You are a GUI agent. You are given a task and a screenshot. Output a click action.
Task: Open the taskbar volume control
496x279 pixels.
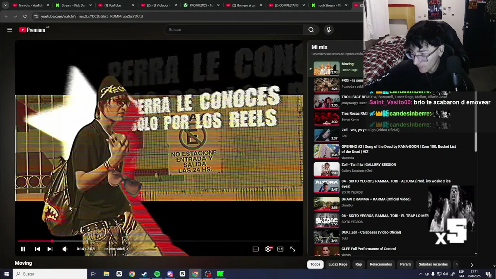(446, 274)
